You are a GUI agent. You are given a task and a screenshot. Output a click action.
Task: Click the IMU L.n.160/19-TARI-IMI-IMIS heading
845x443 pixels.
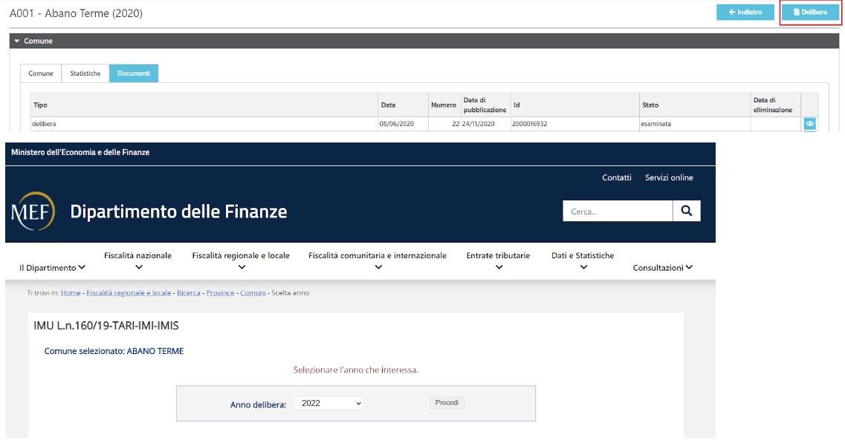tap(106, 326)
